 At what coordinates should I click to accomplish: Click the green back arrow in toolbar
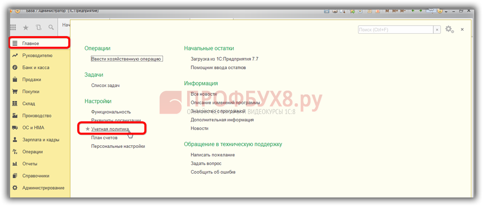[x=413, y=11]
